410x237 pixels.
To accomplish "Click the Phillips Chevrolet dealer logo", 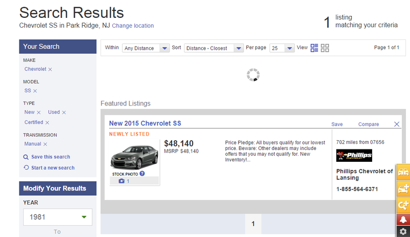I will click(x=354, y=156).
